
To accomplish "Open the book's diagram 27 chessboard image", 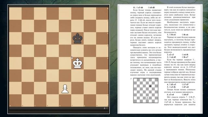I will click(146, 90).
